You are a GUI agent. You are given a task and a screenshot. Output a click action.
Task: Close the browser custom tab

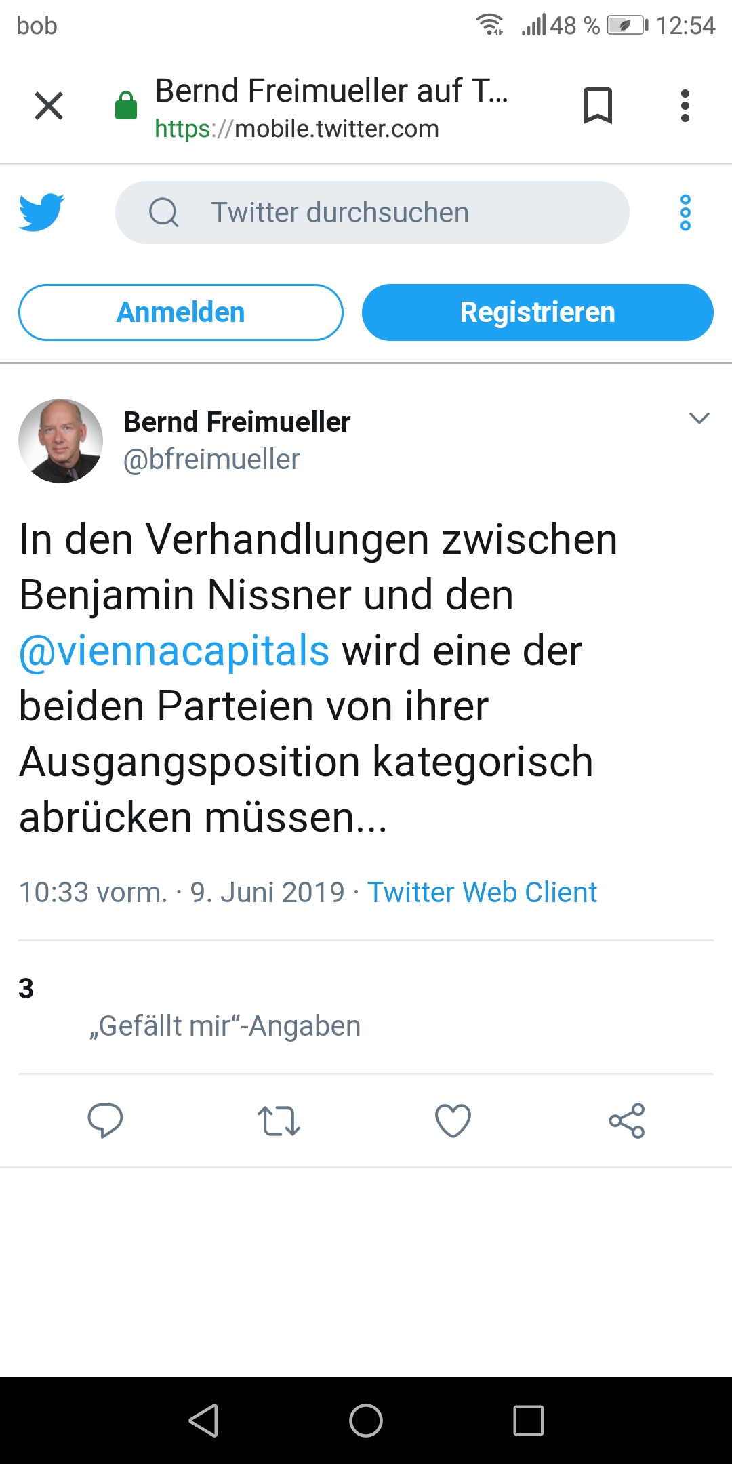49,106
